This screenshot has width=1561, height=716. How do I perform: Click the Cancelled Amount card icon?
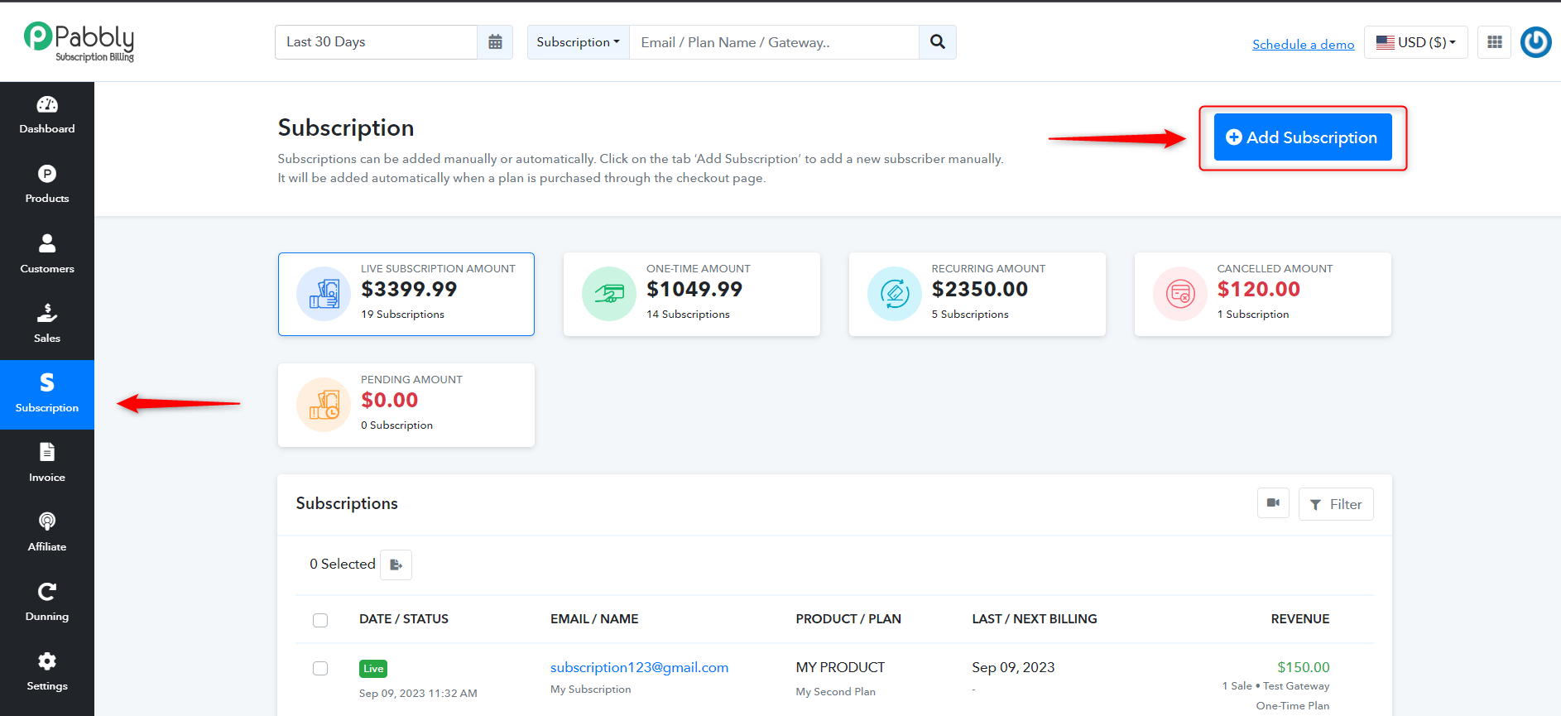tap(1180, 294)
